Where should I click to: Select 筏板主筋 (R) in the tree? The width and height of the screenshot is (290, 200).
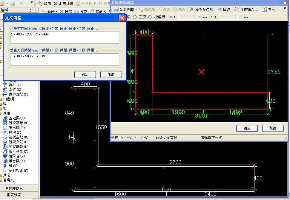[19, 137]
